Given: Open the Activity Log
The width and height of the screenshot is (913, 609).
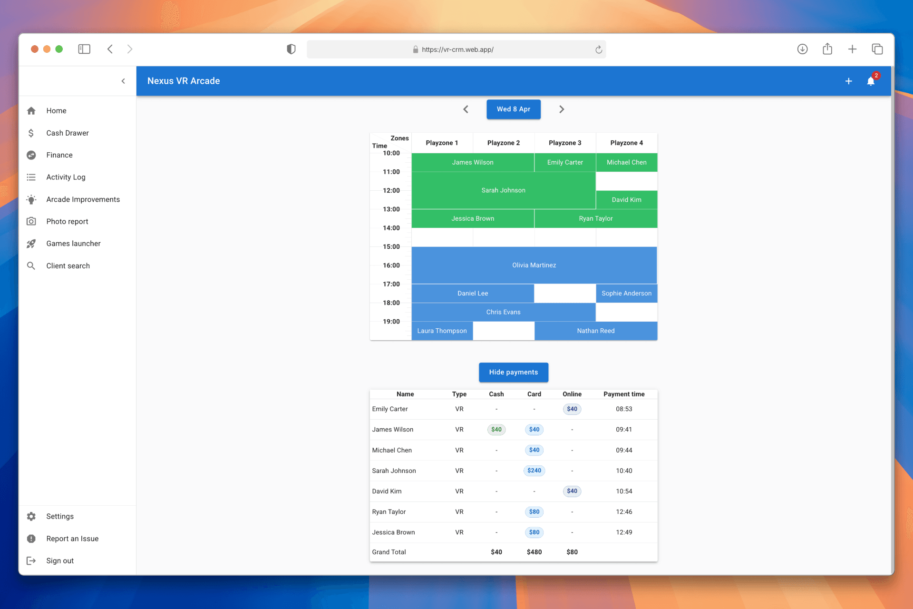Looking at the screenshot, I should click(66, 177).
